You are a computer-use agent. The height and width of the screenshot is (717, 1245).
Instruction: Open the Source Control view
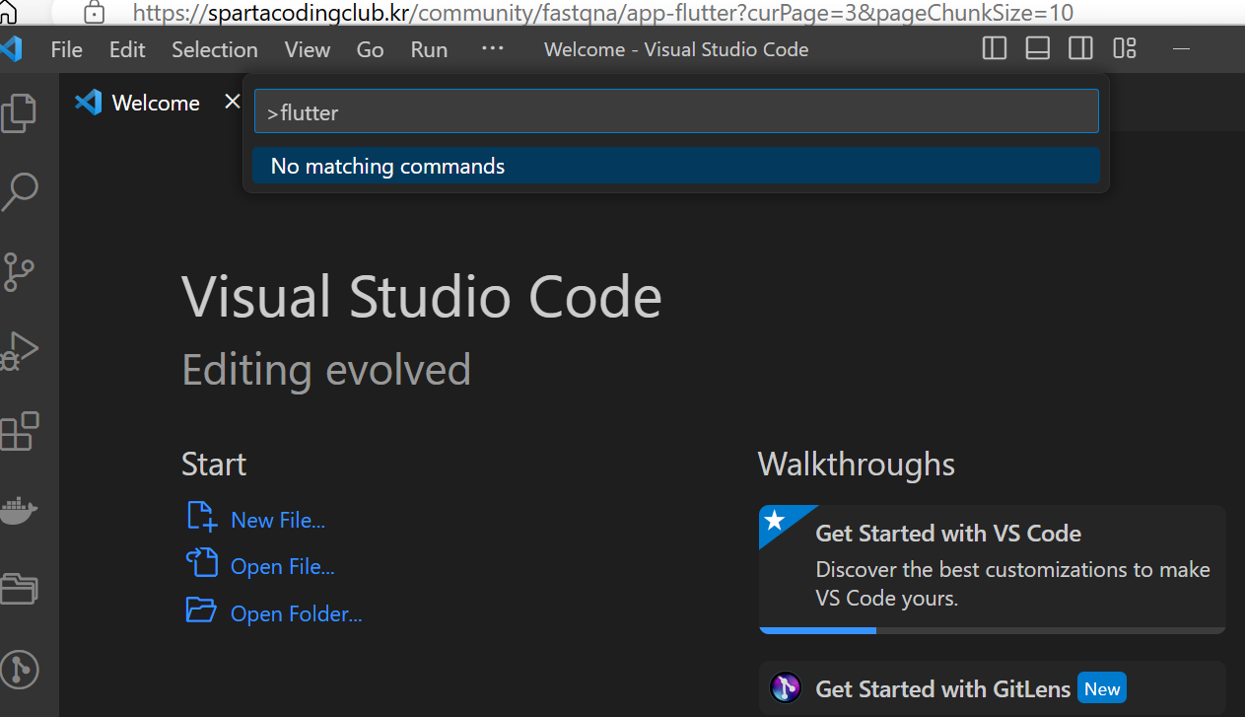coord(19,271)
